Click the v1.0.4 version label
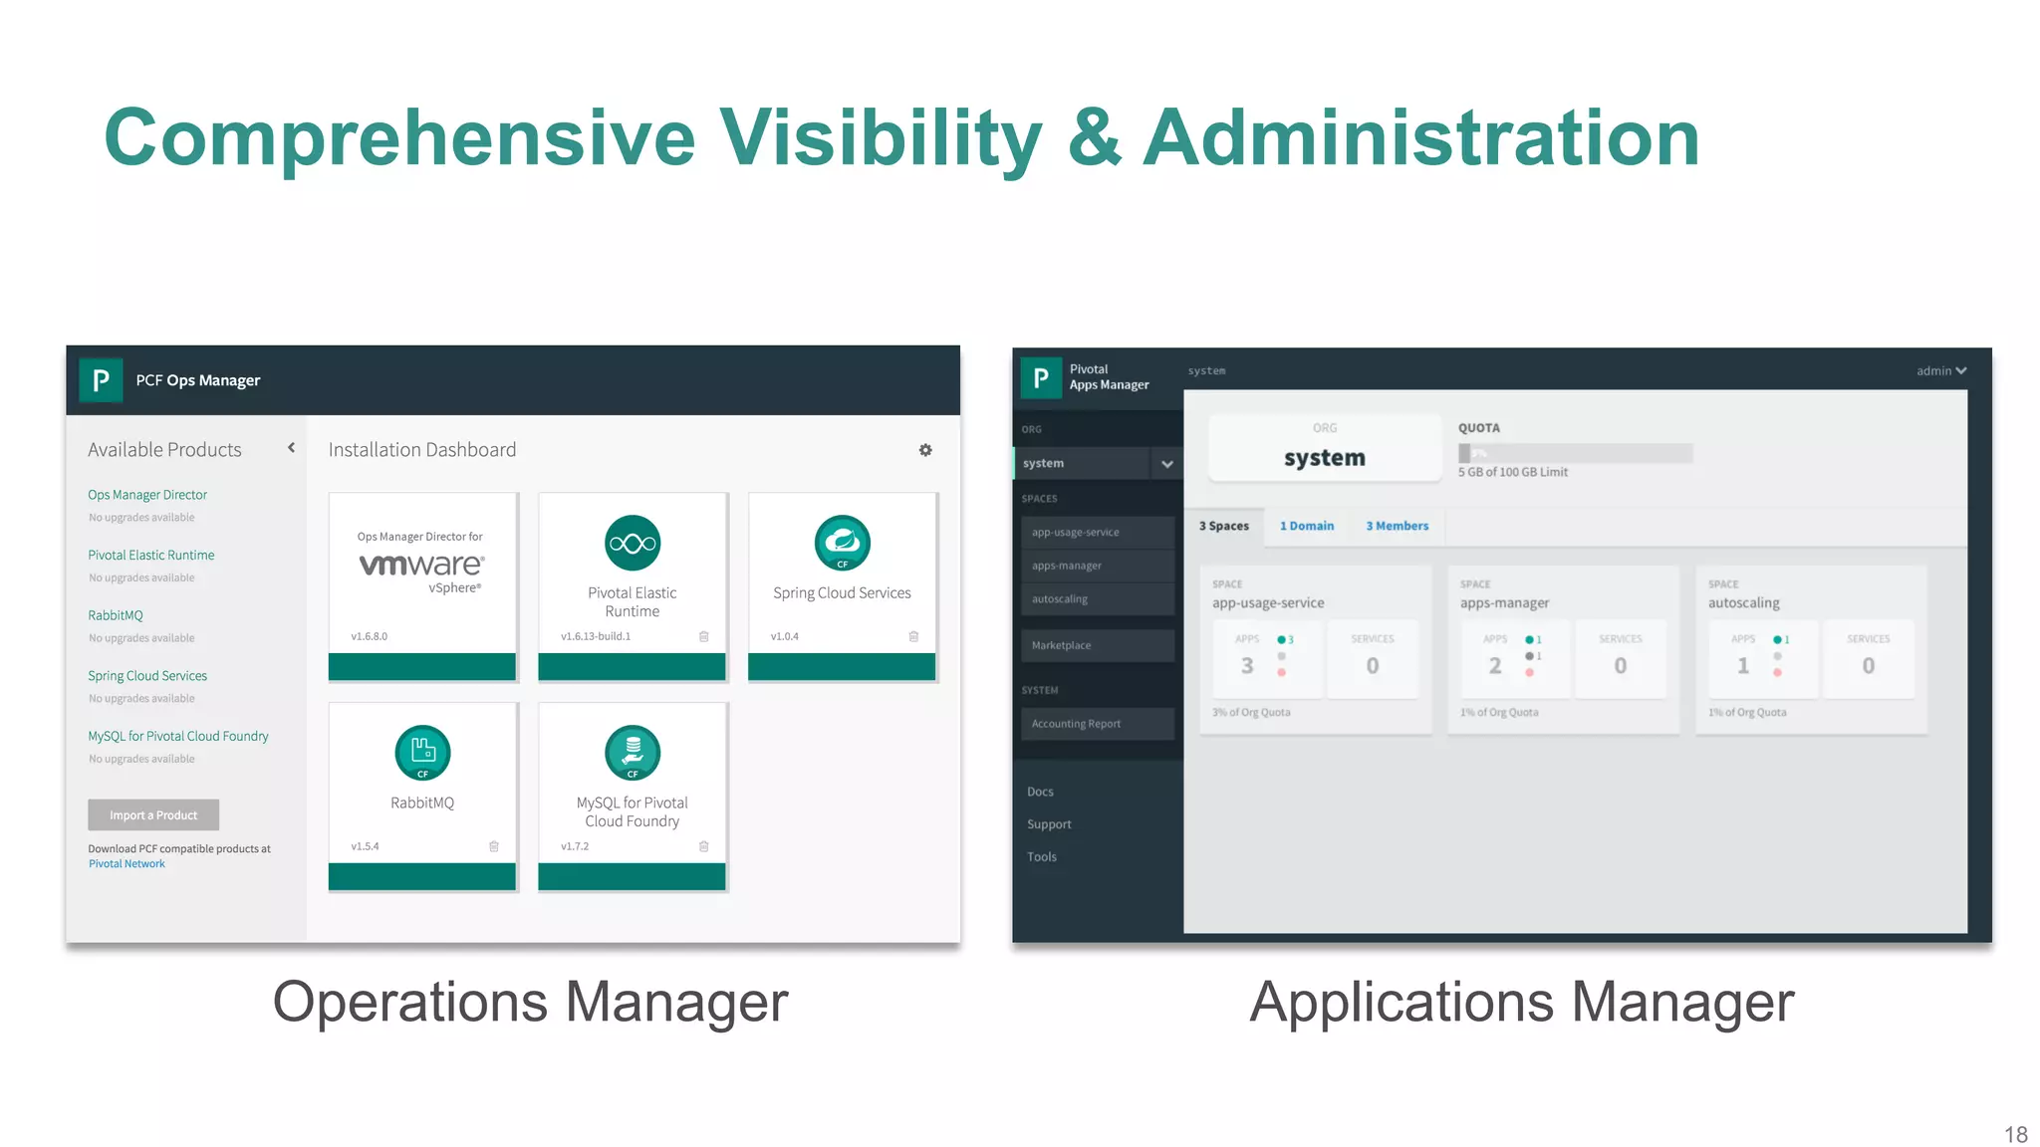 coord(785,636)
